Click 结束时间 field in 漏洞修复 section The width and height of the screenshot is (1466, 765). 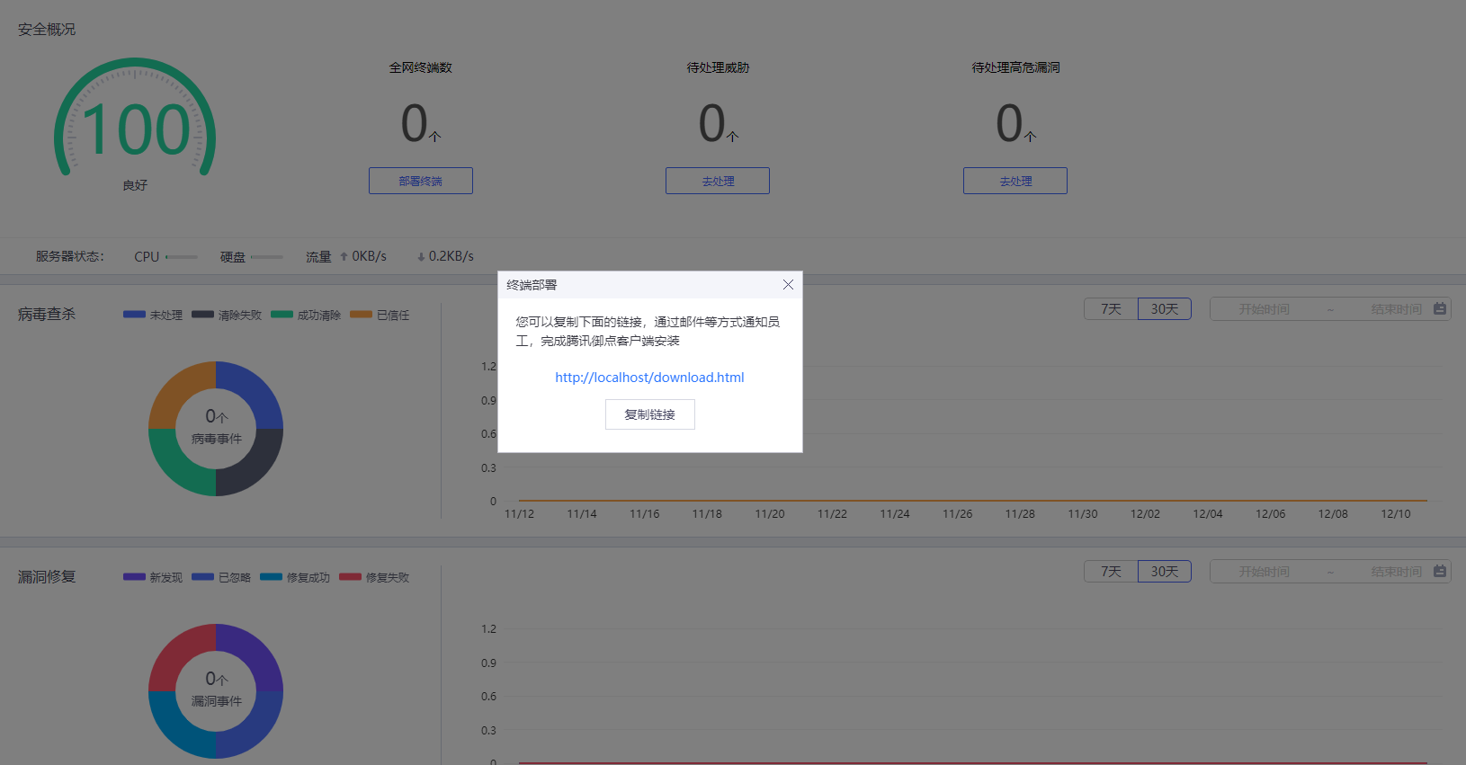1396,572
